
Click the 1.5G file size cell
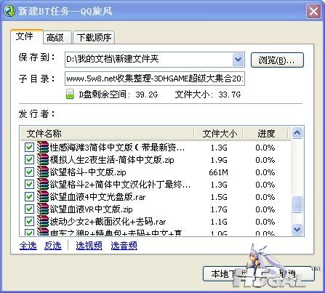coord(219,197)
